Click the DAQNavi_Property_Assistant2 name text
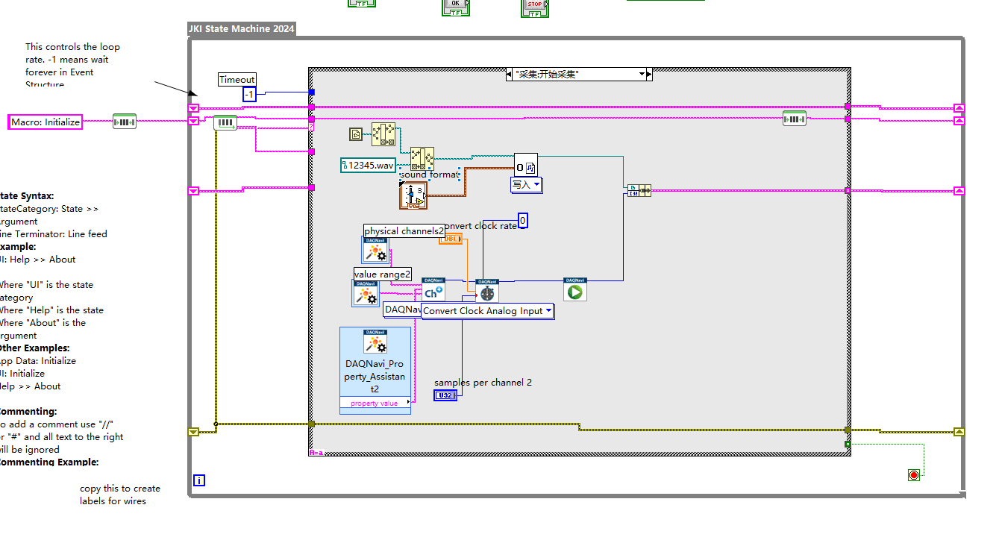This screenshot has height=543, width=999. 375,377
